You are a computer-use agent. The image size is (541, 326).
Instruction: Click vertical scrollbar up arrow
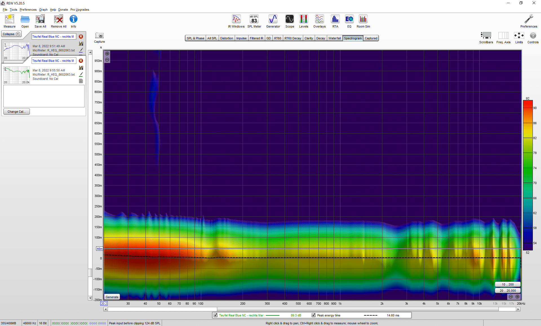90,52
